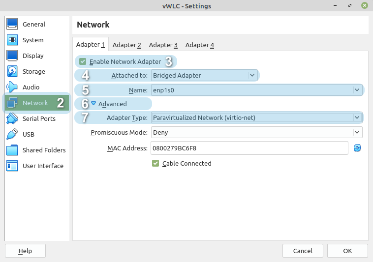Expand the Adapter Type dropdown
This screenshot has height=262, width=373.
[256, 117]
